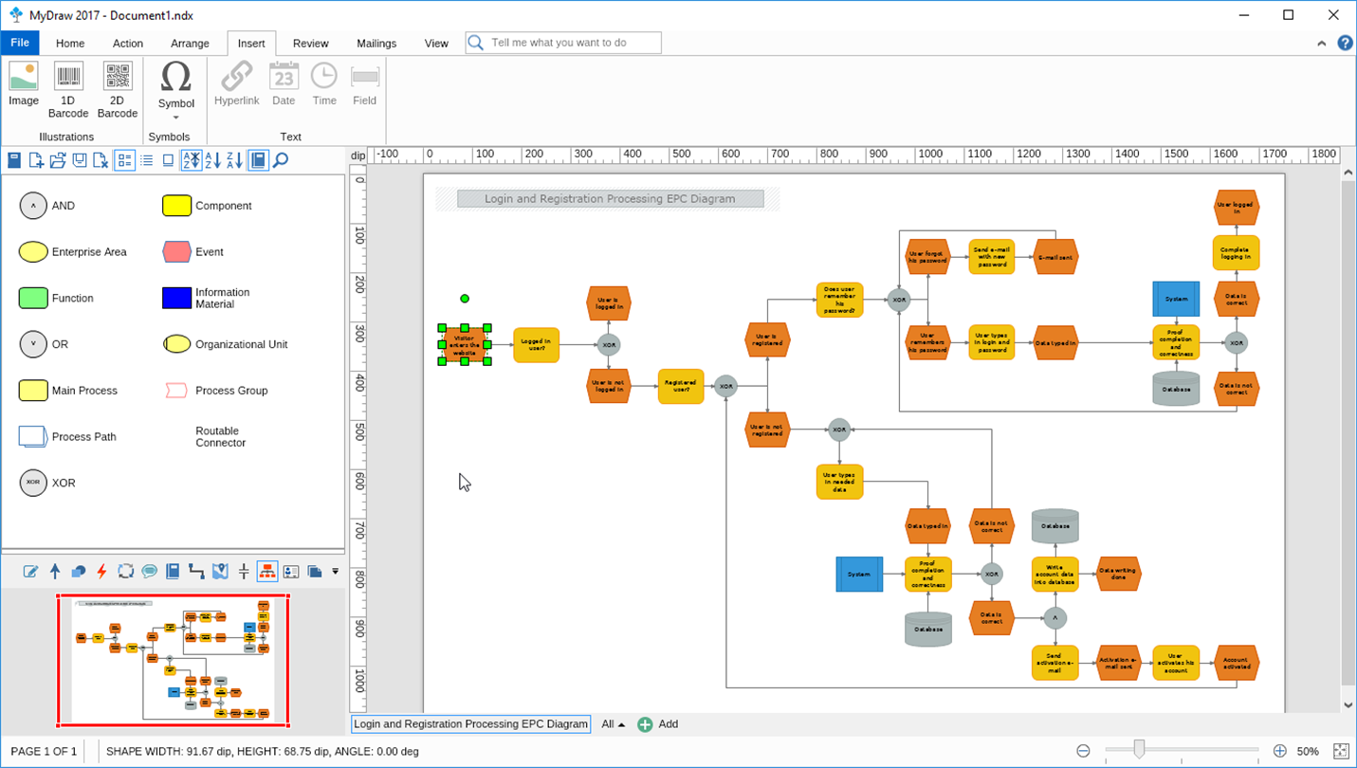Switch to the View tab
The width and height of the screenshot is (1357, 768).
point(436,44)
